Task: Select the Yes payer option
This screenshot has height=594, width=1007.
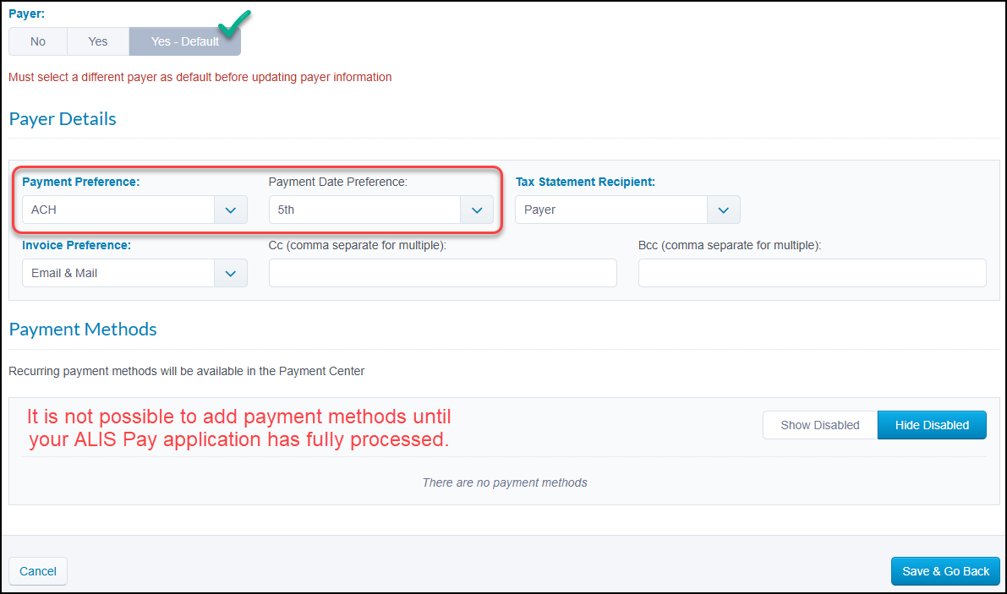Action: coord(97,41)
